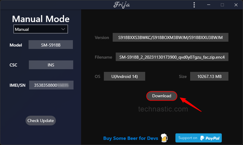Maximize the Frija window
Screen dimensions: 243x145
[x=222, y=5]
